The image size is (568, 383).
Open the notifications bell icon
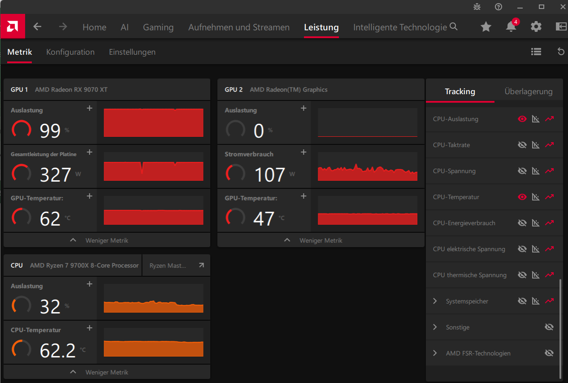click(x=511, y=26)
